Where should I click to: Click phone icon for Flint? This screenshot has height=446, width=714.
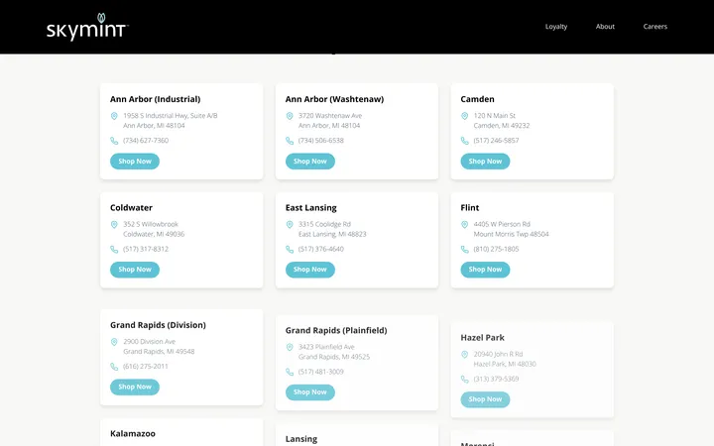click(x=464, y=250)
